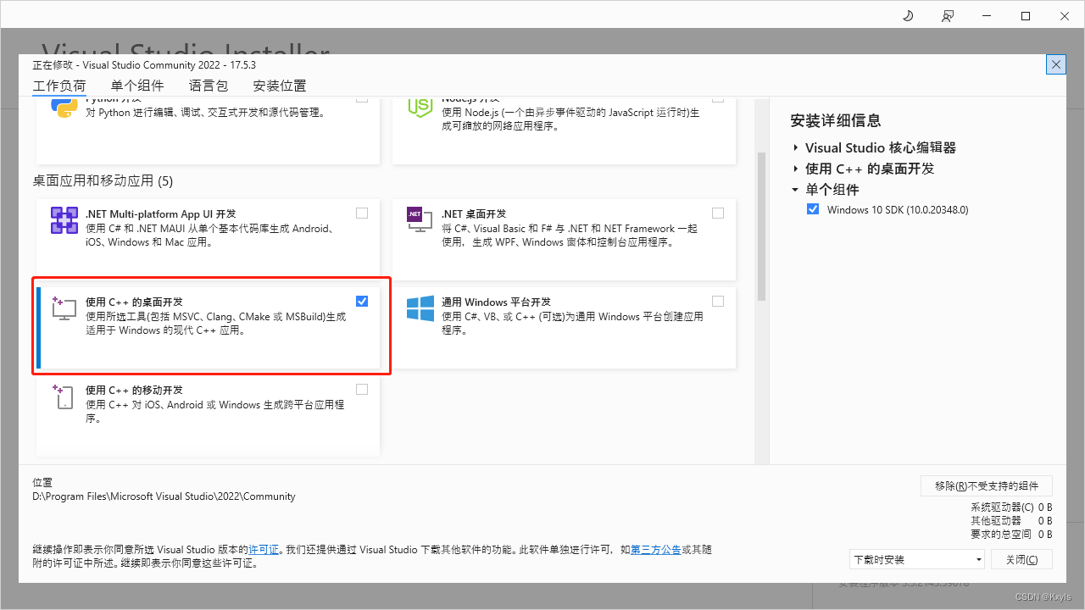Click the workloads list vertical scrollbar
This screenshot has height=610, width=1085.
coord(761,227)
